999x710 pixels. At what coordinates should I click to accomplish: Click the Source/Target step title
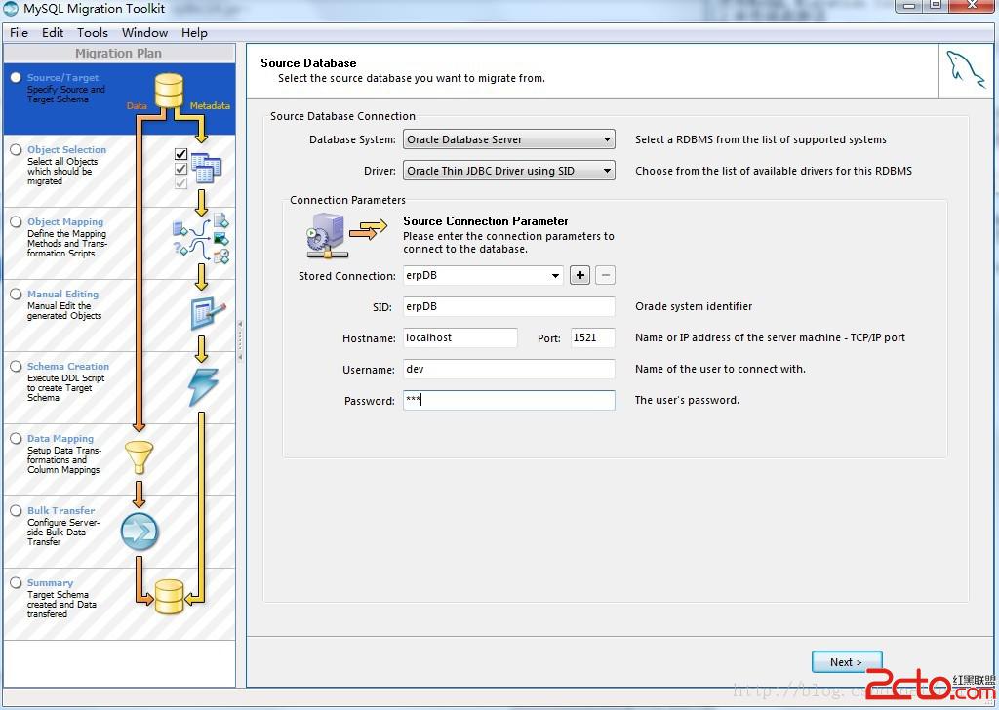pyautogui.click(x=62, y=77)
